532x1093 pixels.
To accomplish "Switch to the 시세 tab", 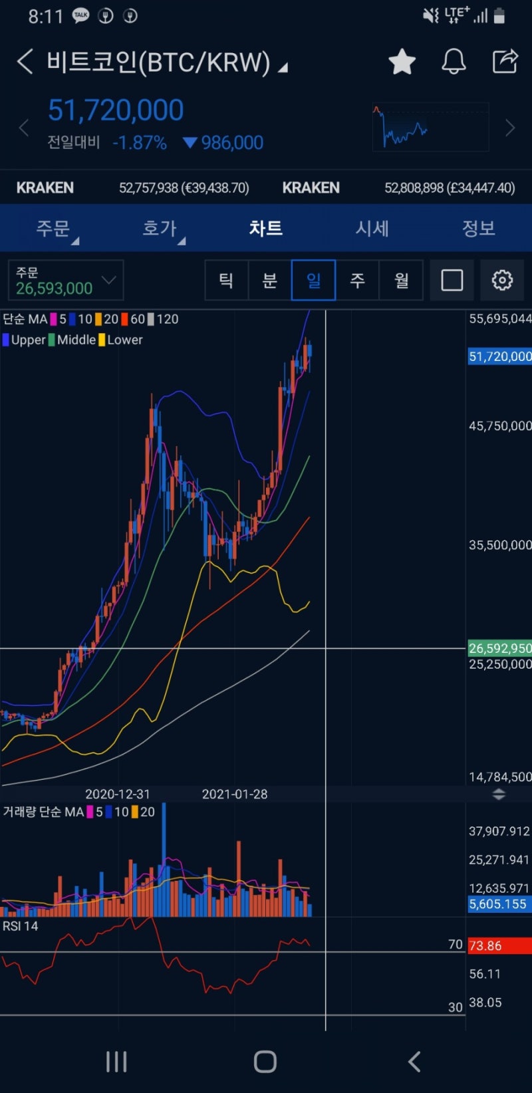I will click(372, 228).
